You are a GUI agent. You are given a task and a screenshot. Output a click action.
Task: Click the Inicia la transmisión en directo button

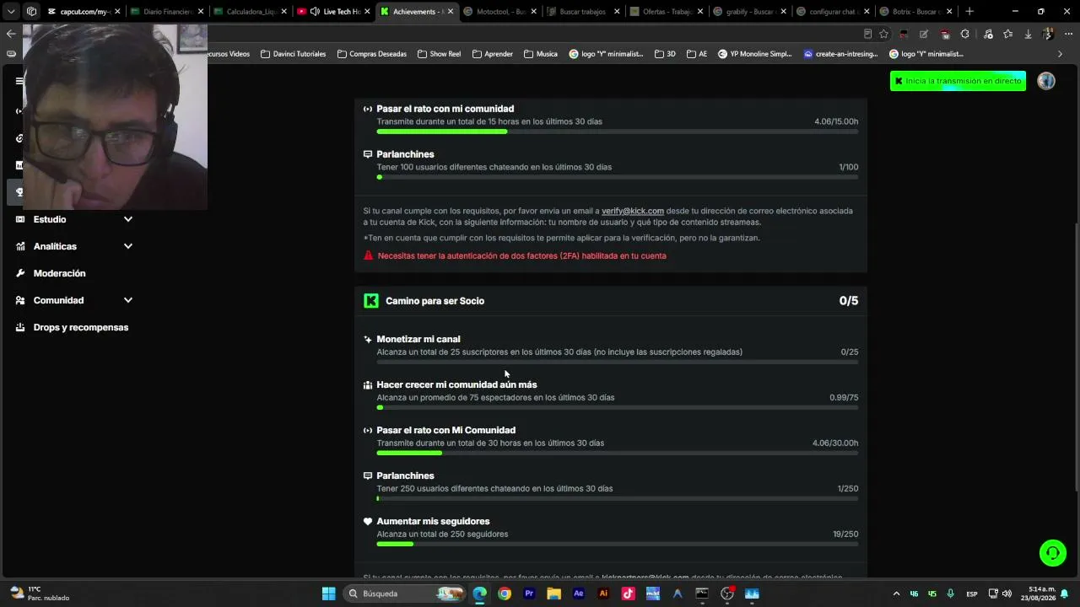[x=958, y=81]
